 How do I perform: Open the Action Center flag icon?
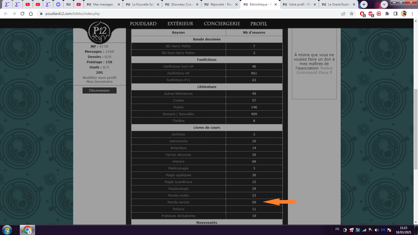pyautogui.click(x=389, y=230)
